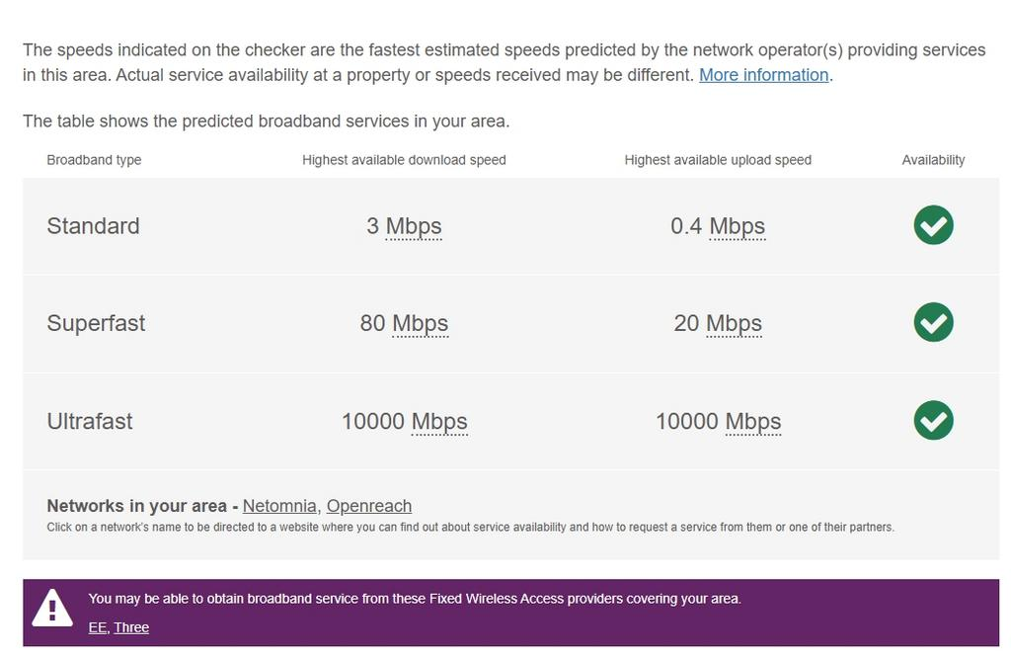Click the Availability column header
Screen dimensions: 1011x660
(933, 160)
